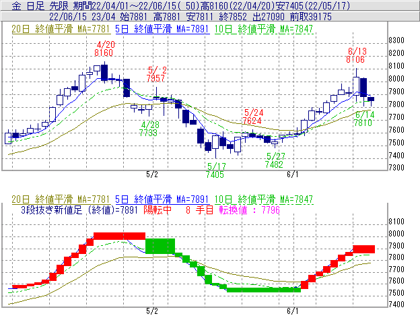The height and width of the screenshot is (320, 420).
Task: Click the 4/20 8160 high label
Action: [x=104, y=49]
